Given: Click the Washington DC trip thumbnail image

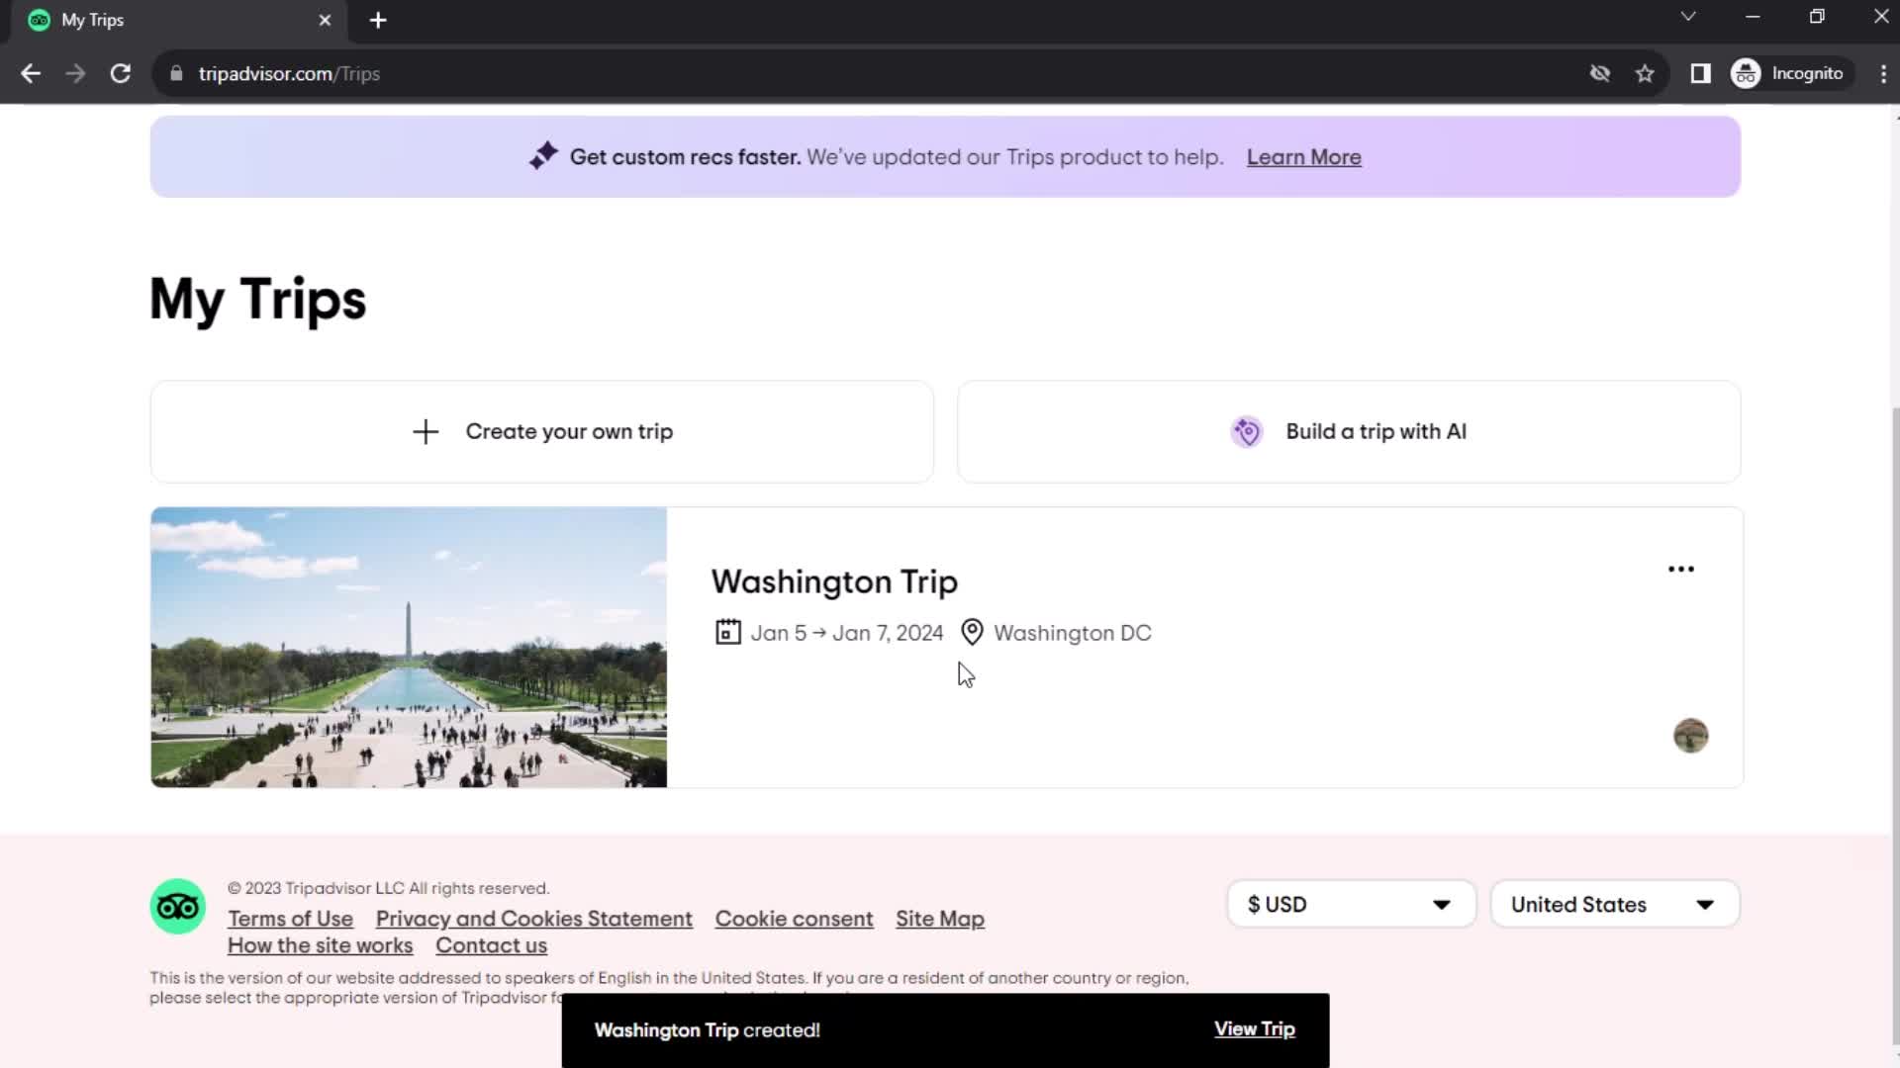Looking at the screenshot, I should 409,648.
